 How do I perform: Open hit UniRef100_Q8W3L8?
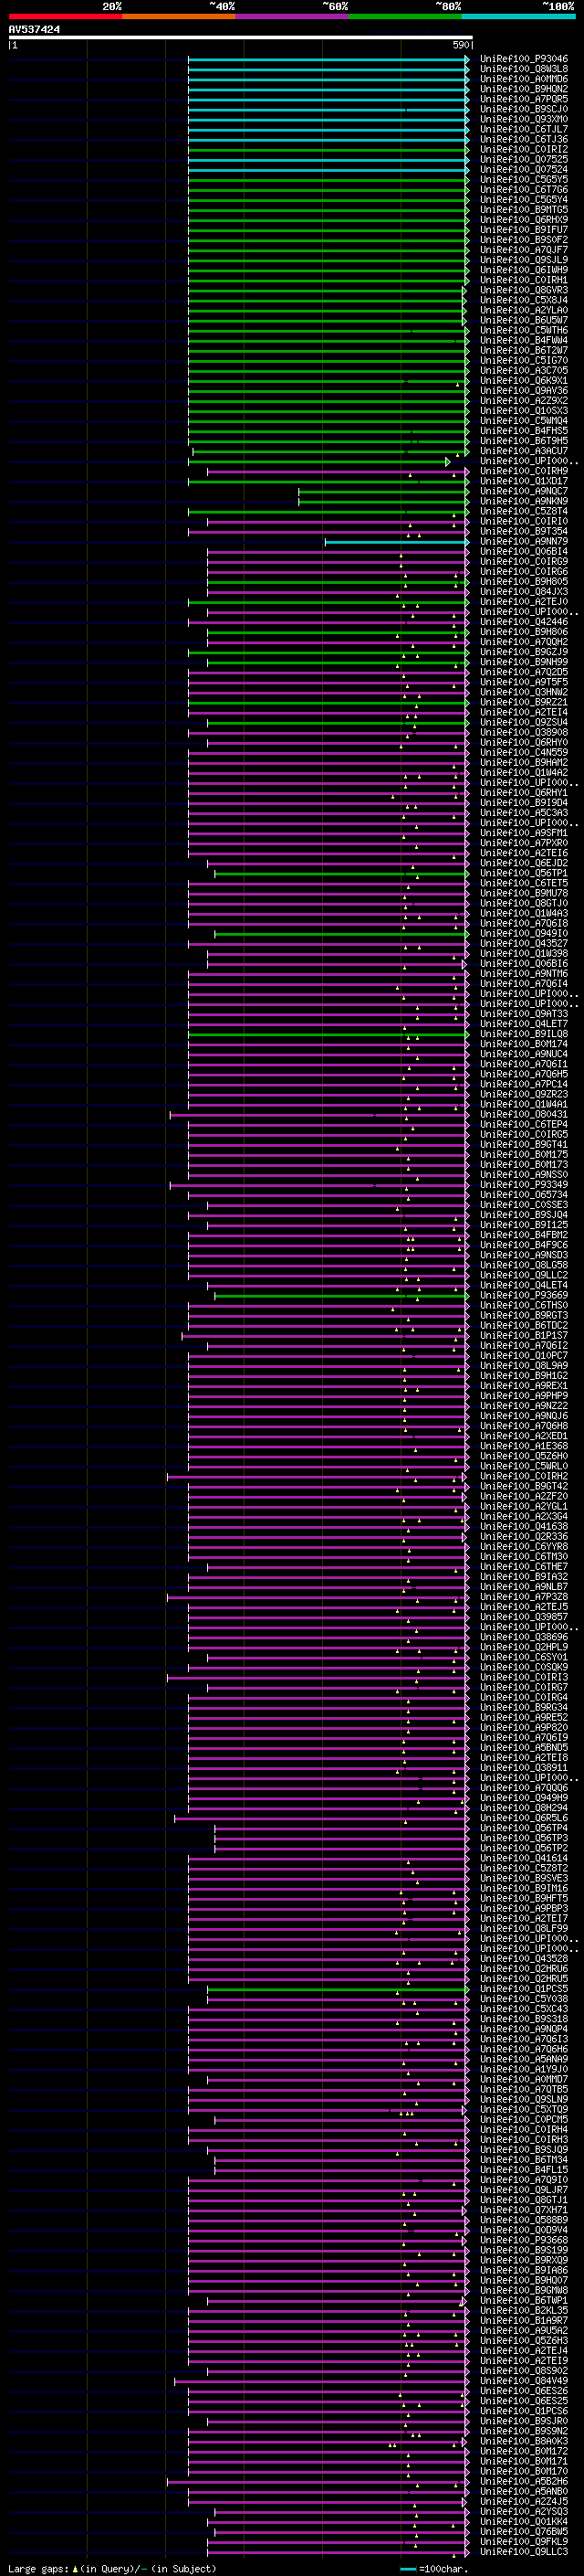(524, 69)
